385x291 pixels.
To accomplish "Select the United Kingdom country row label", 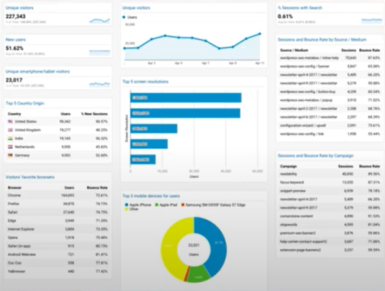I will (28, 130).
